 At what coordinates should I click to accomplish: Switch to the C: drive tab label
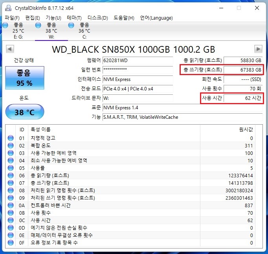84,37
